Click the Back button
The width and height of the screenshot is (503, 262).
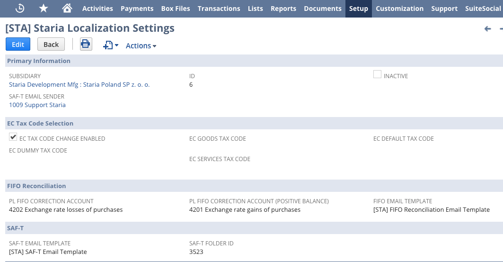coord(51,45)
